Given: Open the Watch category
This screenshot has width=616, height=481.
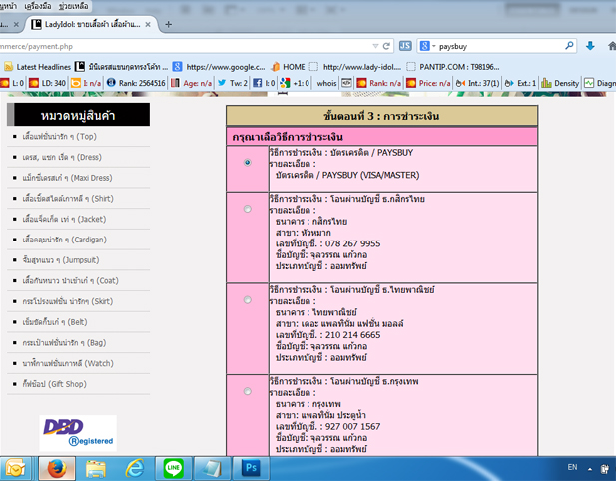Looking at the screenshot, I should pyautogui.click(x=68, y=363).
